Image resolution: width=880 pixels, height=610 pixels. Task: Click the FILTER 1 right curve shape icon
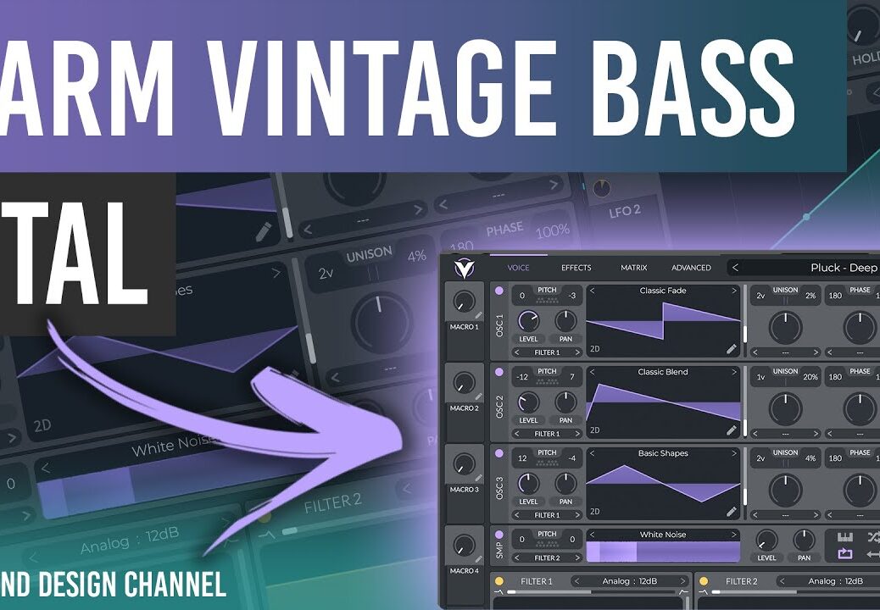[x=683, y=592]
